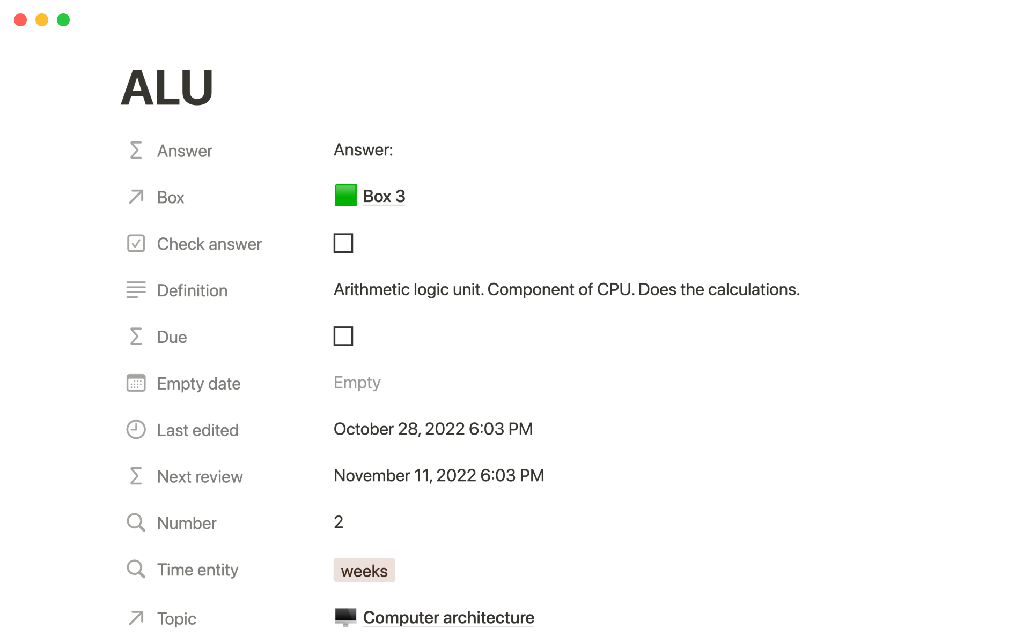
Task: Select the weeks tag in Time entity
Action: (364, 571)
